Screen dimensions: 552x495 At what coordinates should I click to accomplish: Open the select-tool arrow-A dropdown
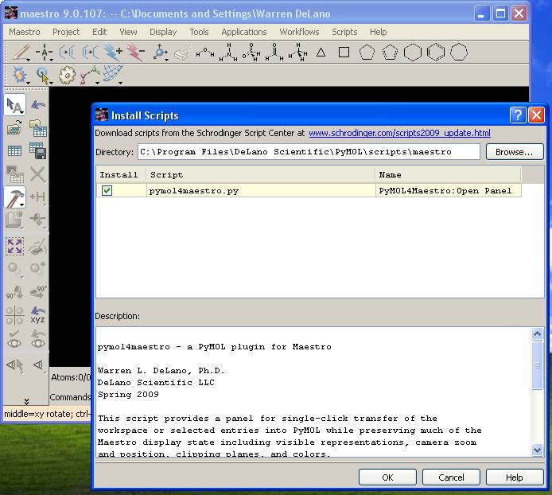click(22, 112)
